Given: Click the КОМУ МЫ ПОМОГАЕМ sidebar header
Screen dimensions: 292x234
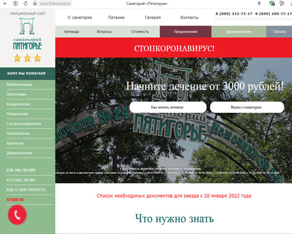Looking at the screenshot, I should point(27,74).
